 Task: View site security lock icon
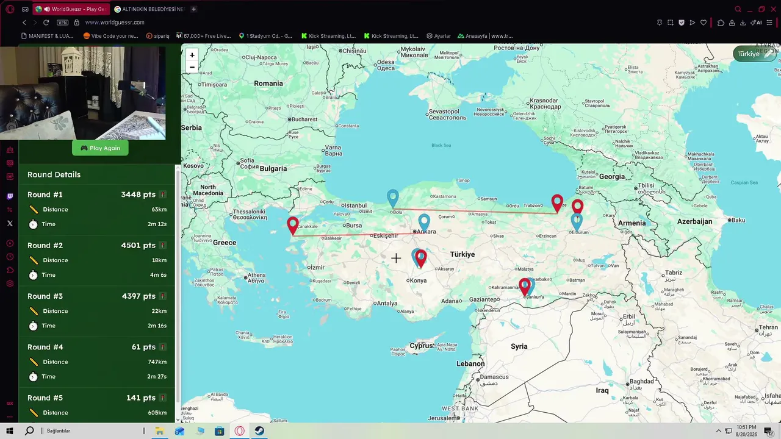point(76,23)
